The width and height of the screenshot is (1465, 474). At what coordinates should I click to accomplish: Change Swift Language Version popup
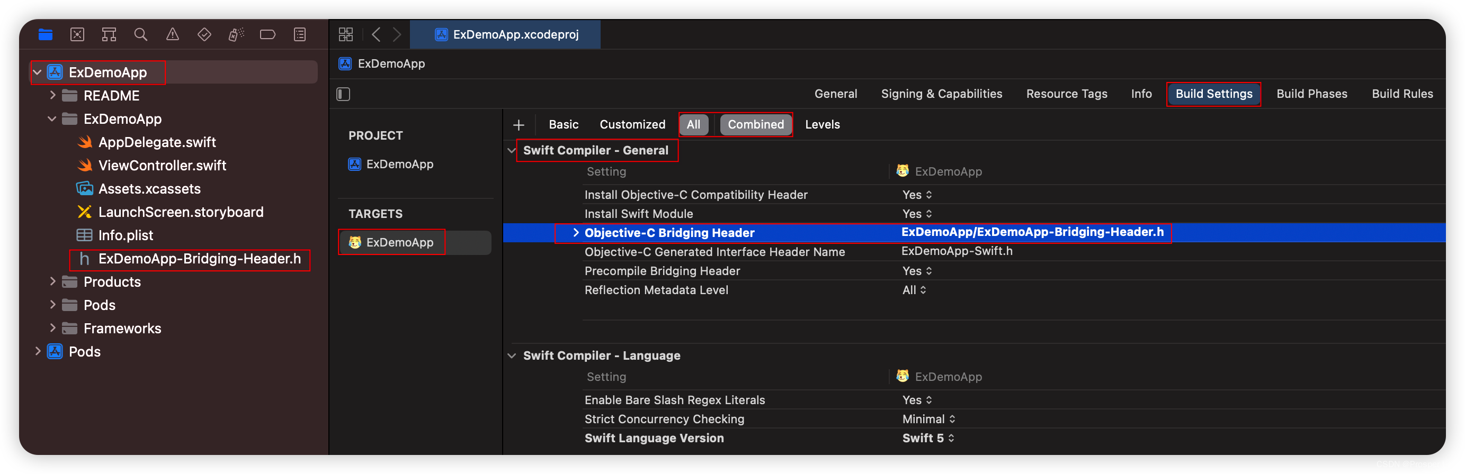click(x=928, y=438)
